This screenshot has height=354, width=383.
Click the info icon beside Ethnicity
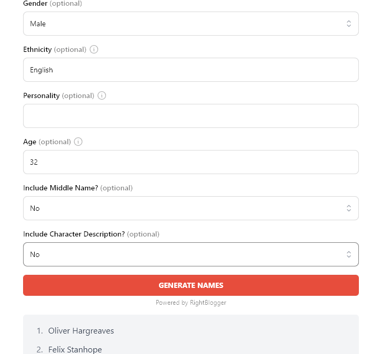[94, 50]
